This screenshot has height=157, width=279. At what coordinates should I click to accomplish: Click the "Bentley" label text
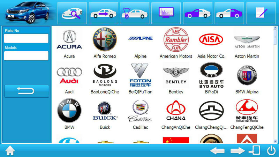(x=176, y=92)
